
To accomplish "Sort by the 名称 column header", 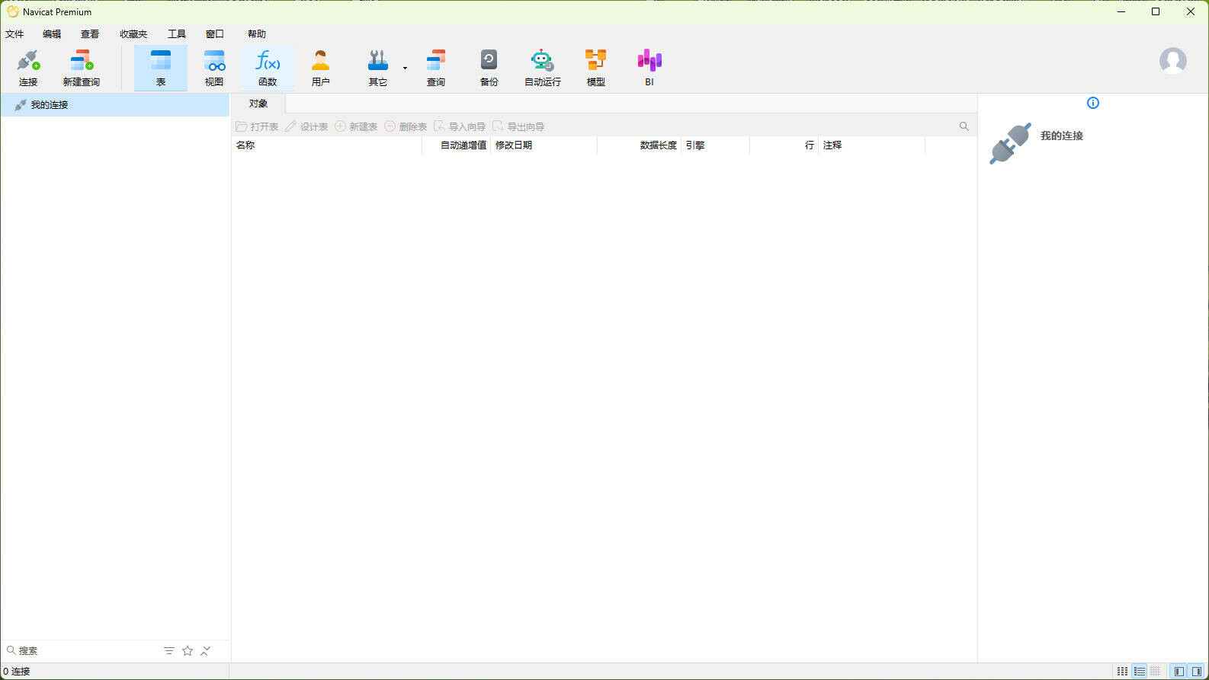I will pyautogui.click(x=326, y=145).
